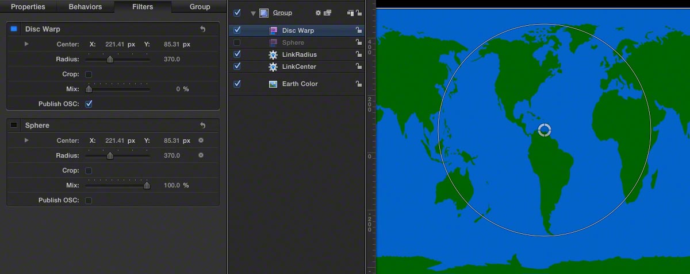Screen dimensions: 690x274
Task: Click Disc Warp Center Y value 85.31
Action: pos(171,44)
